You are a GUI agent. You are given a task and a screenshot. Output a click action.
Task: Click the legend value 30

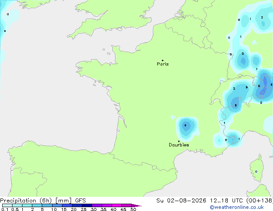[x=94, y=209]
